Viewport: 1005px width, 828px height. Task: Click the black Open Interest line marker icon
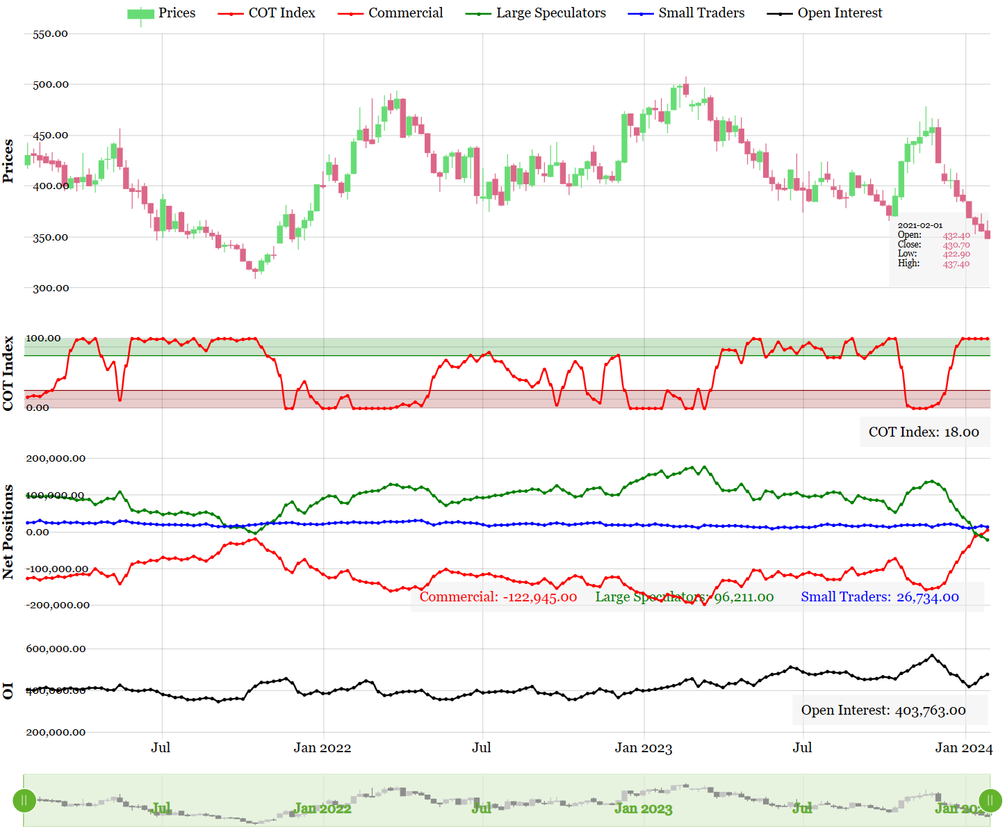[779, 14]
